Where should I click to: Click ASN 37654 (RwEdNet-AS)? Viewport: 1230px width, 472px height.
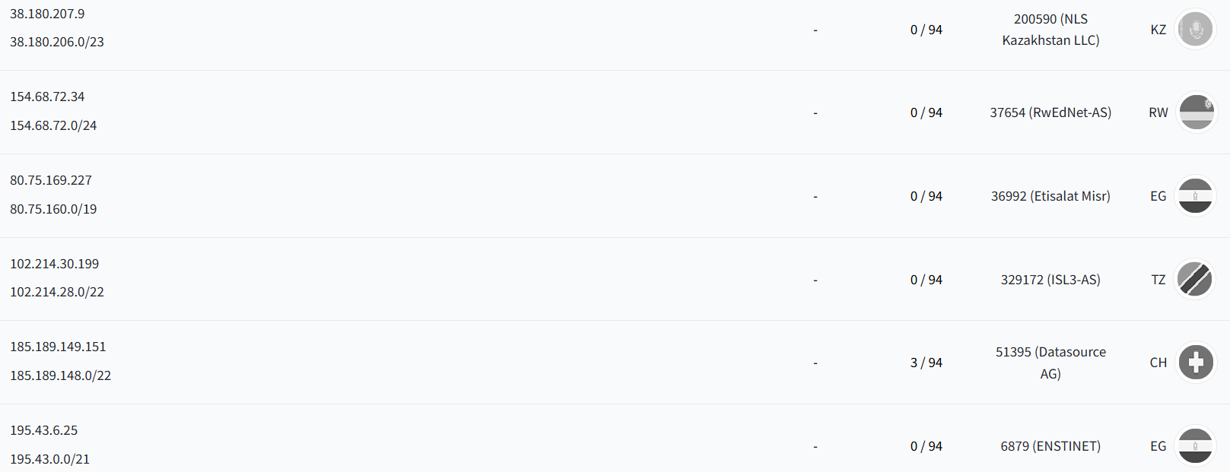pos(1050,112)
